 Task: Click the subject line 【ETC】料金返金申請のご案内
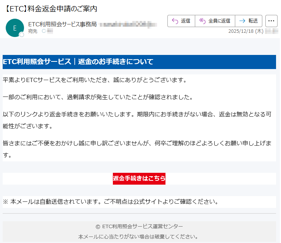(x=51, y=9)
